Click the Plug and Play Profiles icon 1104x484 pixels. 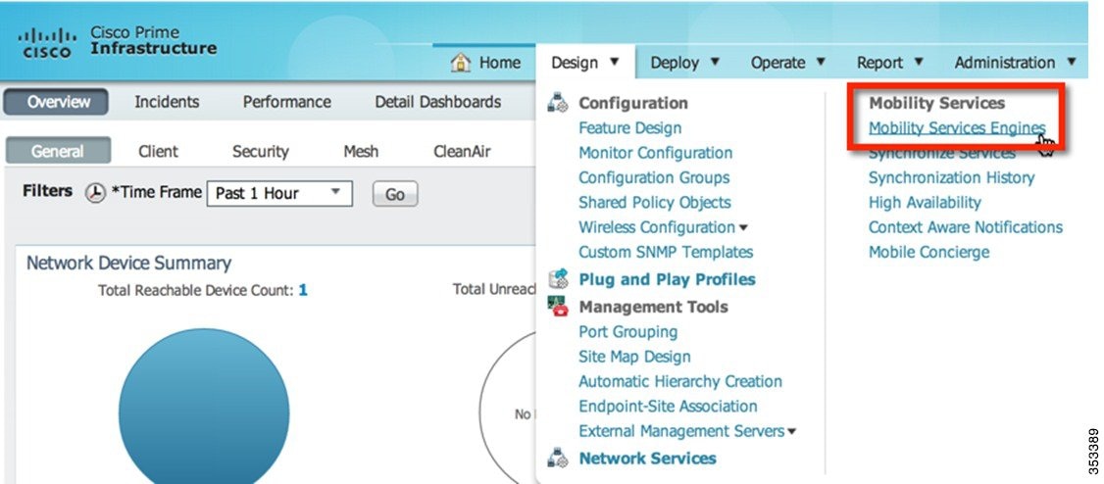[x=558, y=278]
